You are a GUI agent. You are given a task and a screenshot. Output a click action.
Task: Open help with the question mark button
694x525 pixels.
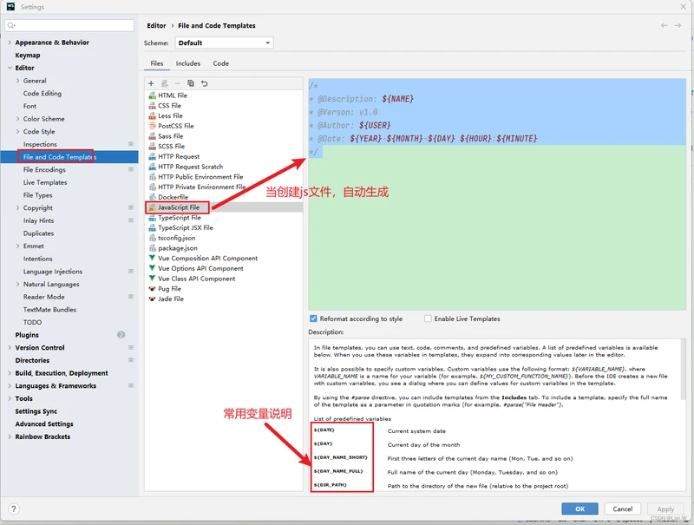coord(13,509)
